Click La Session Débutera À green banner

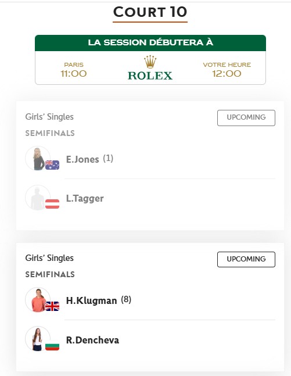[x=150, y=42]
